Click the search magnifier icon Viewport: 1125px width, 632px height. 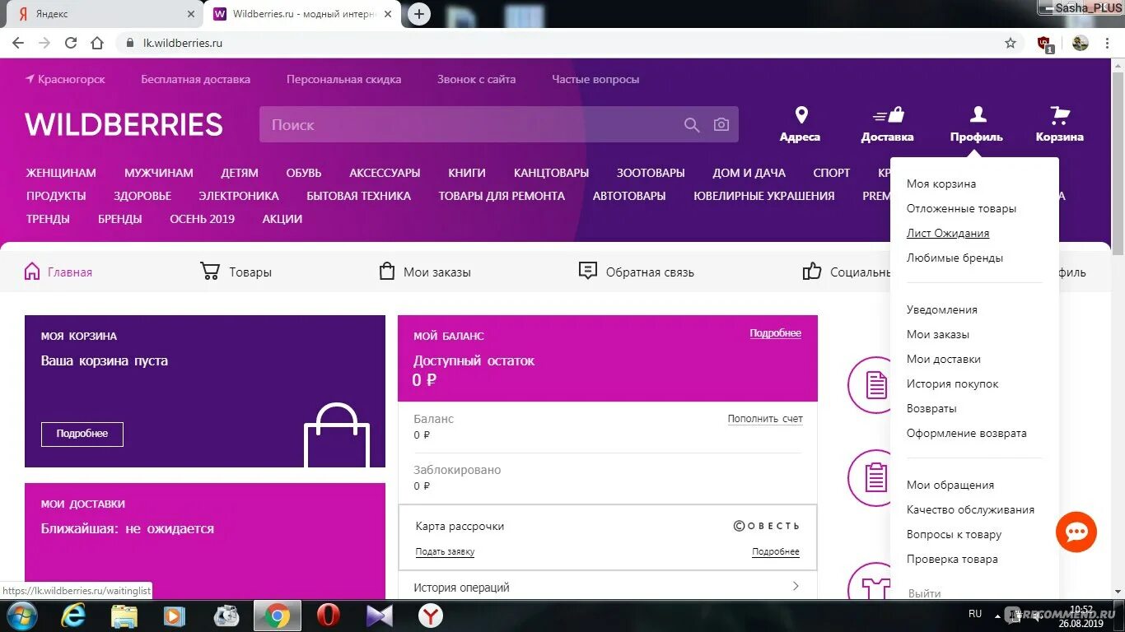click(692, 125)
